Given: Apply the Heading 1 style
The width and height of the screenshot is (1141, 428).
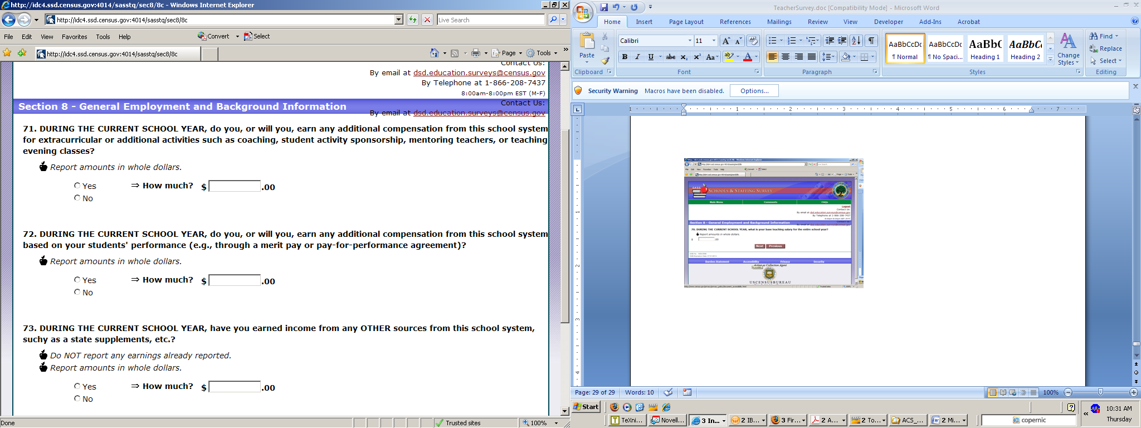Looking at the screenshot, I should click(985, 48).
